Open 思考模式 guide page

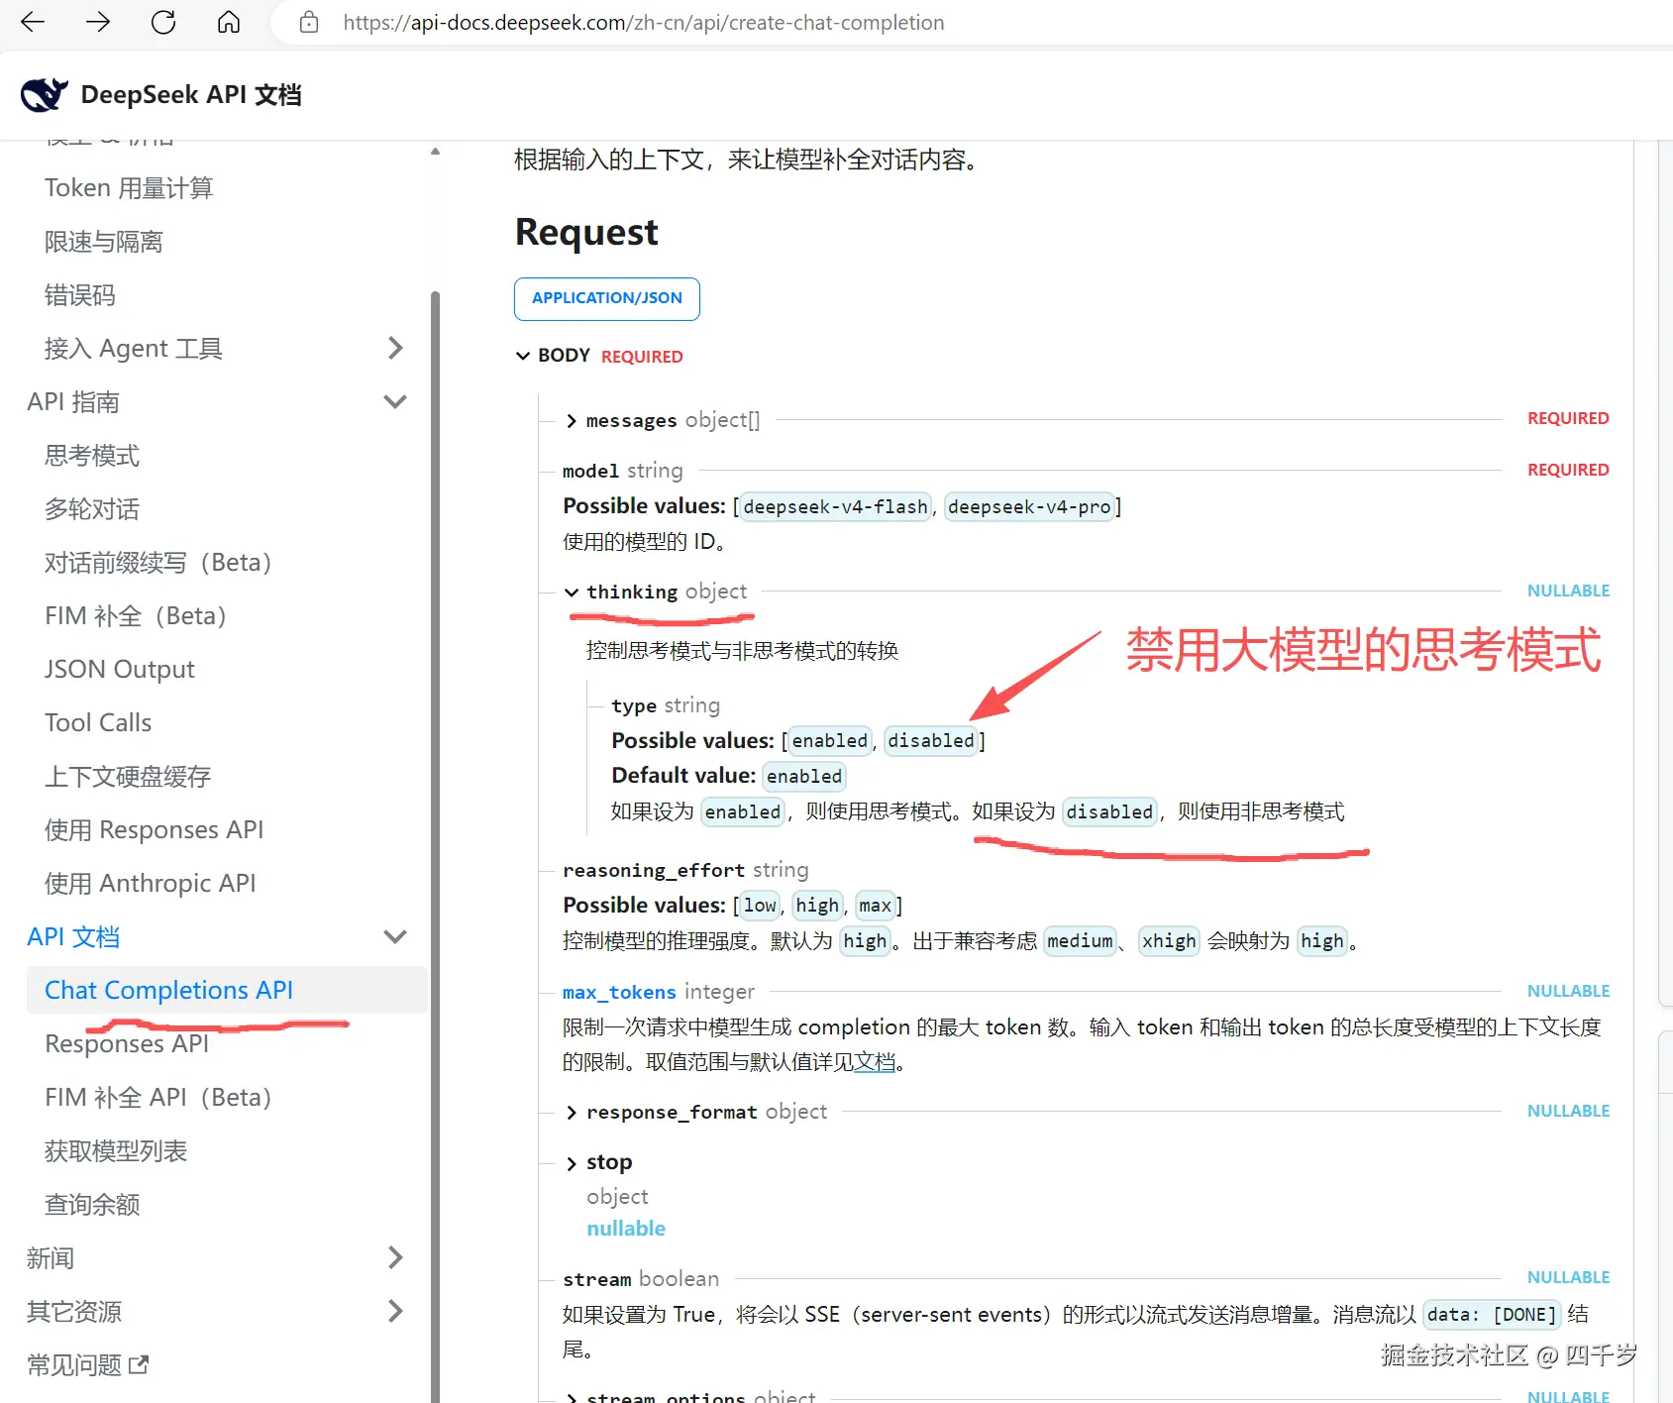pyautogui.click(x=92, y=455)
